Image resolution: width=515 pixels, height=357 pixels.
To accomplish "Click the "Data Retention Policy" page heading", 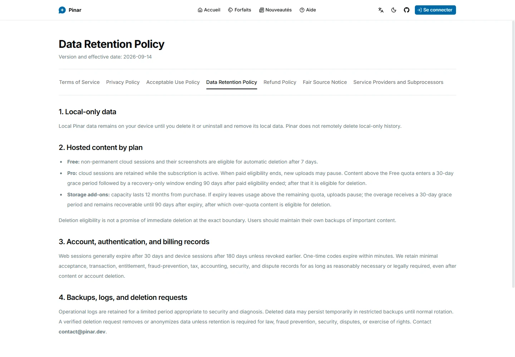I will 112,44.
